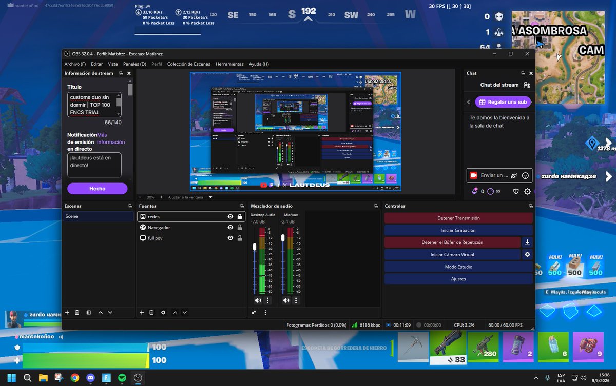The height and width of the screenshot is (386, 616).
Task: Lock the full pov source
Action: (240, 238)
